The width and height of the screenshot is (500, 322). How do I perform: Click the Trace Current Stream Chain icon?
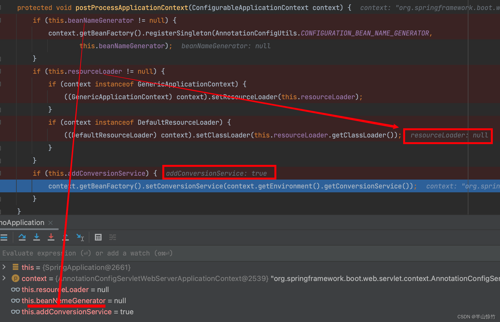[113, 237]
